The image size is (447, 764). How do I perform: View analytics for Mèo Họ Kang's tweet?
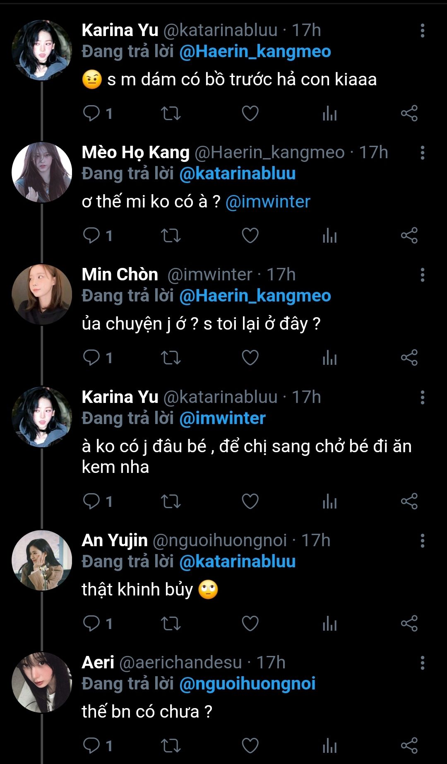click(x=329, y=236)
